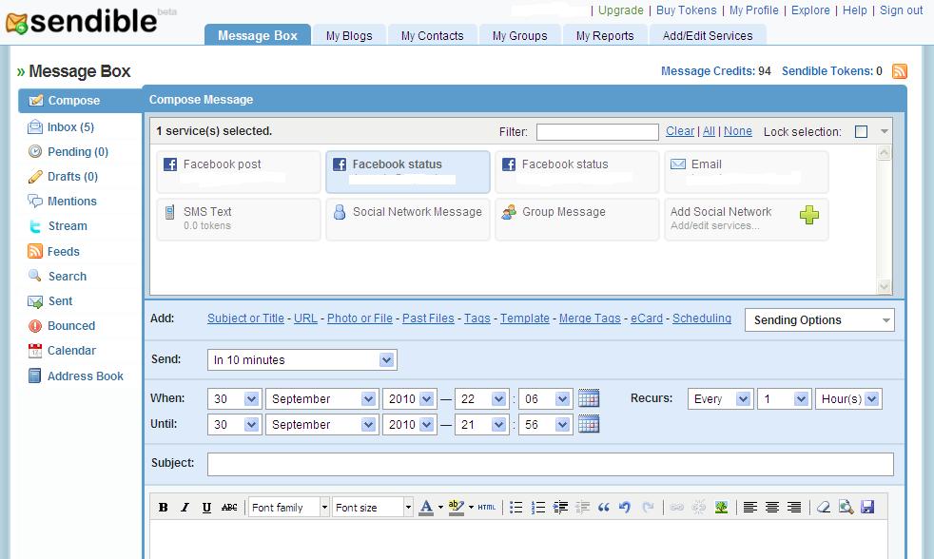
Task: Switch to the My Groups tab
Action: click(x=520, y=35)
